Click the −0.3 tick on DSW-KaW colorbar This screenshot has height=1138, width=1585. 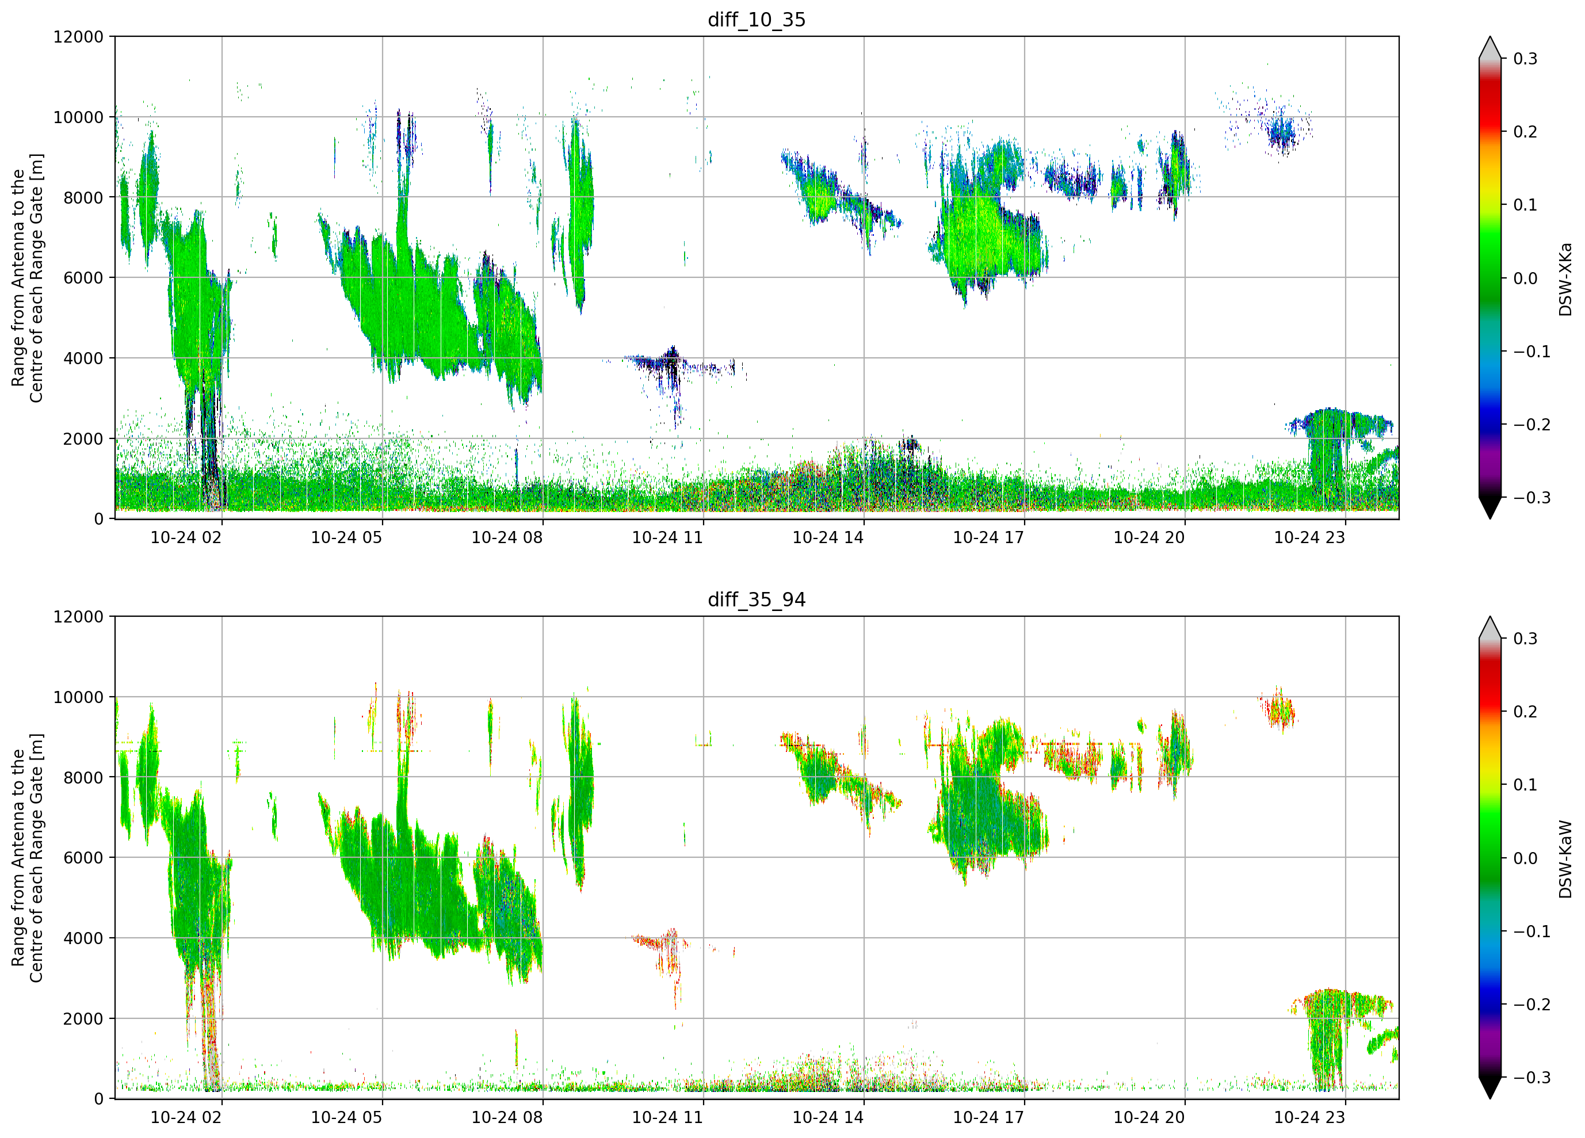[x=1532, y=1077]
